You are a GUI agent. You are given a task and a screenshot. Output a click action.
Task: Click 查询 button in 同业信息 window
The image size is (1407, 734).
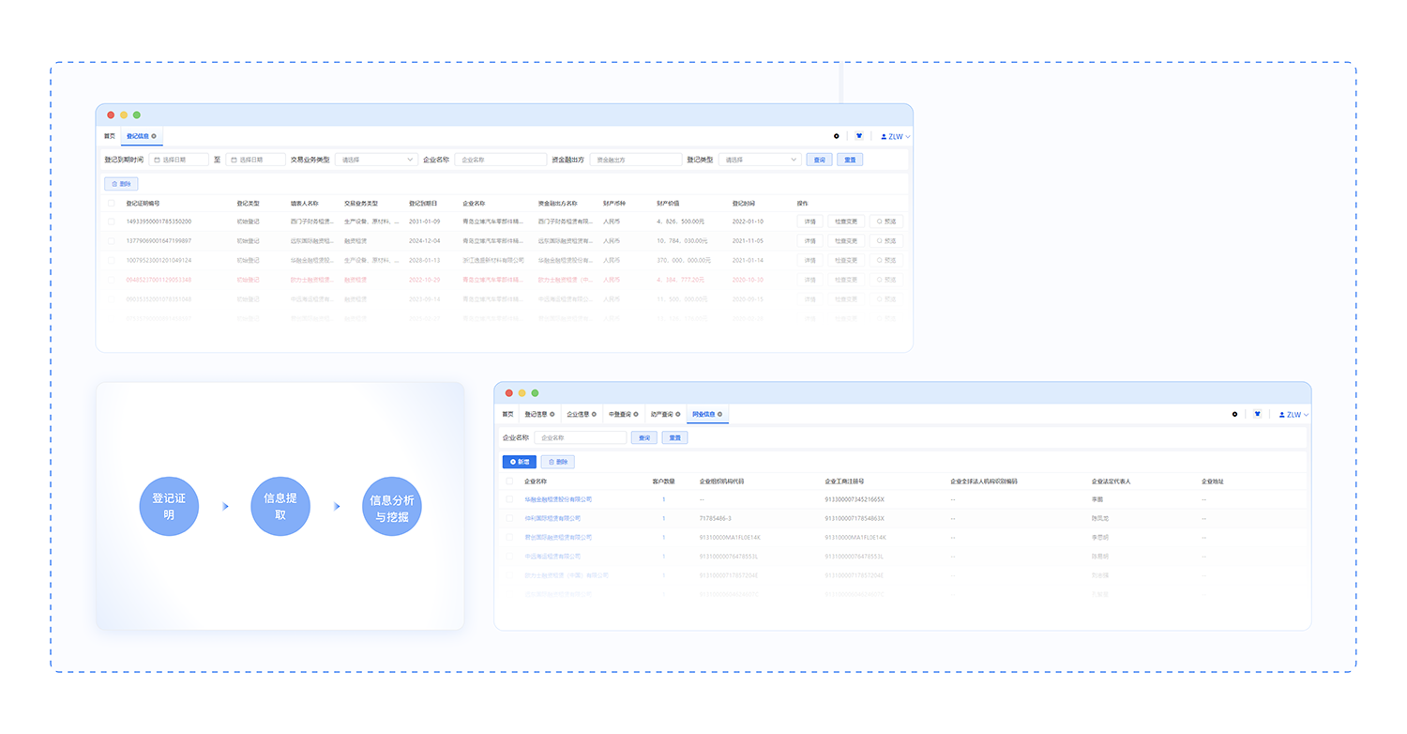644,437
